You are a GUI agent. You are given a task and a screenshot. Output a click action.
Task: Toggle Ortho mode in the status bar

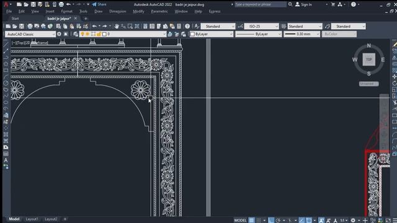tap(271, 221)
